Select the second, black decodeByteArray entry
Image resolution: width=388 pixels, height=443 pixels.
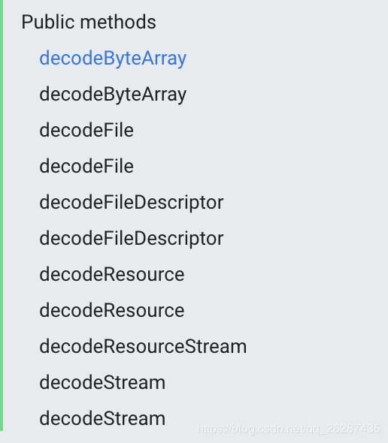[113, 95]
